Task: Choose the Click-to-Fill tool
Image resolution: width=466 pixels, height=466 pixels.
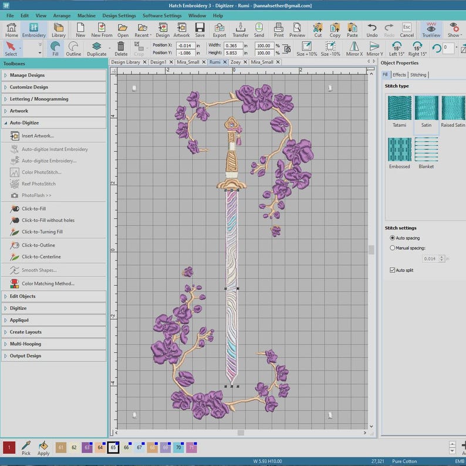Action: [x=33, y=208]
